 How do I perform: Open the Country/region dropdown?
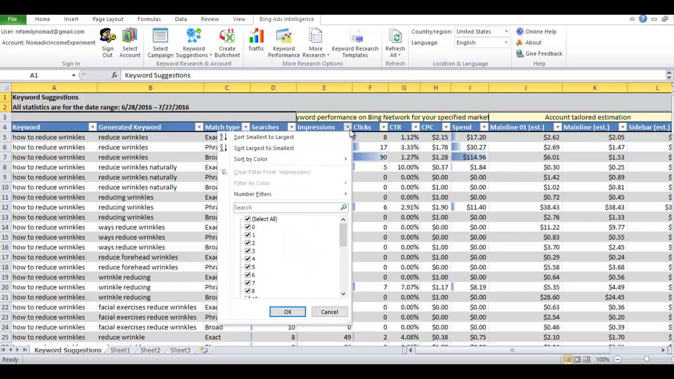(506, 32)
